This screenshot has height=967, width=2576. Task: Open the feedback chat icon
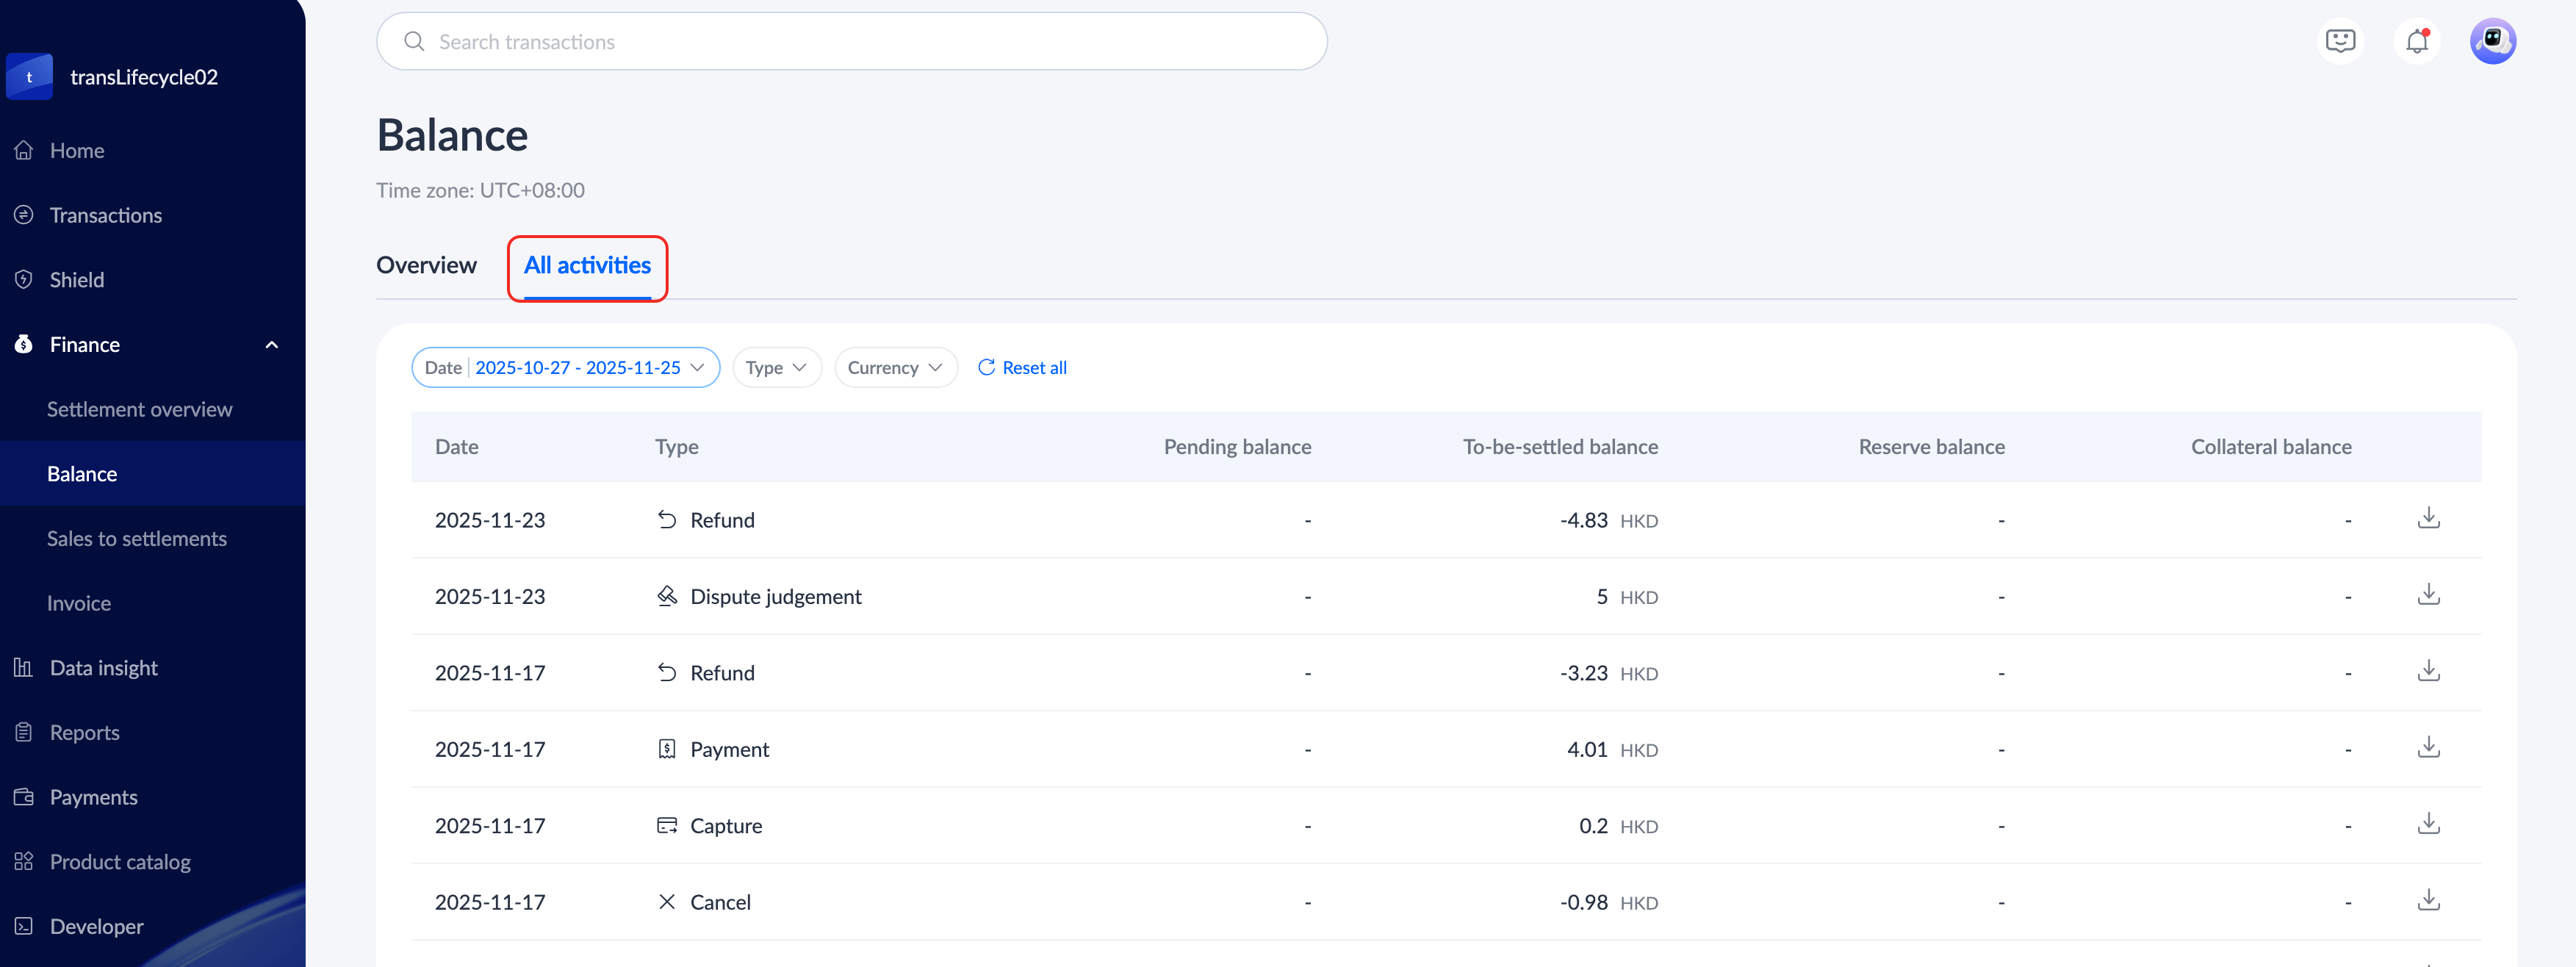click(x=2340, y=41)
